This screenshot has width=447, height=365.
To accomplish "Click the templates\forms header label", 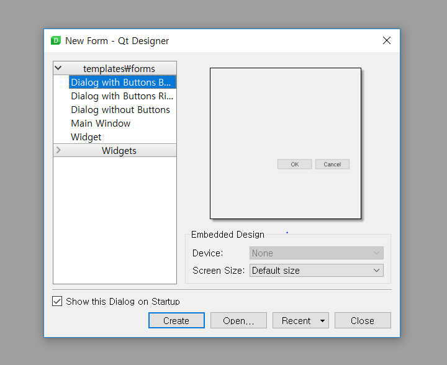I will [119, 69].
